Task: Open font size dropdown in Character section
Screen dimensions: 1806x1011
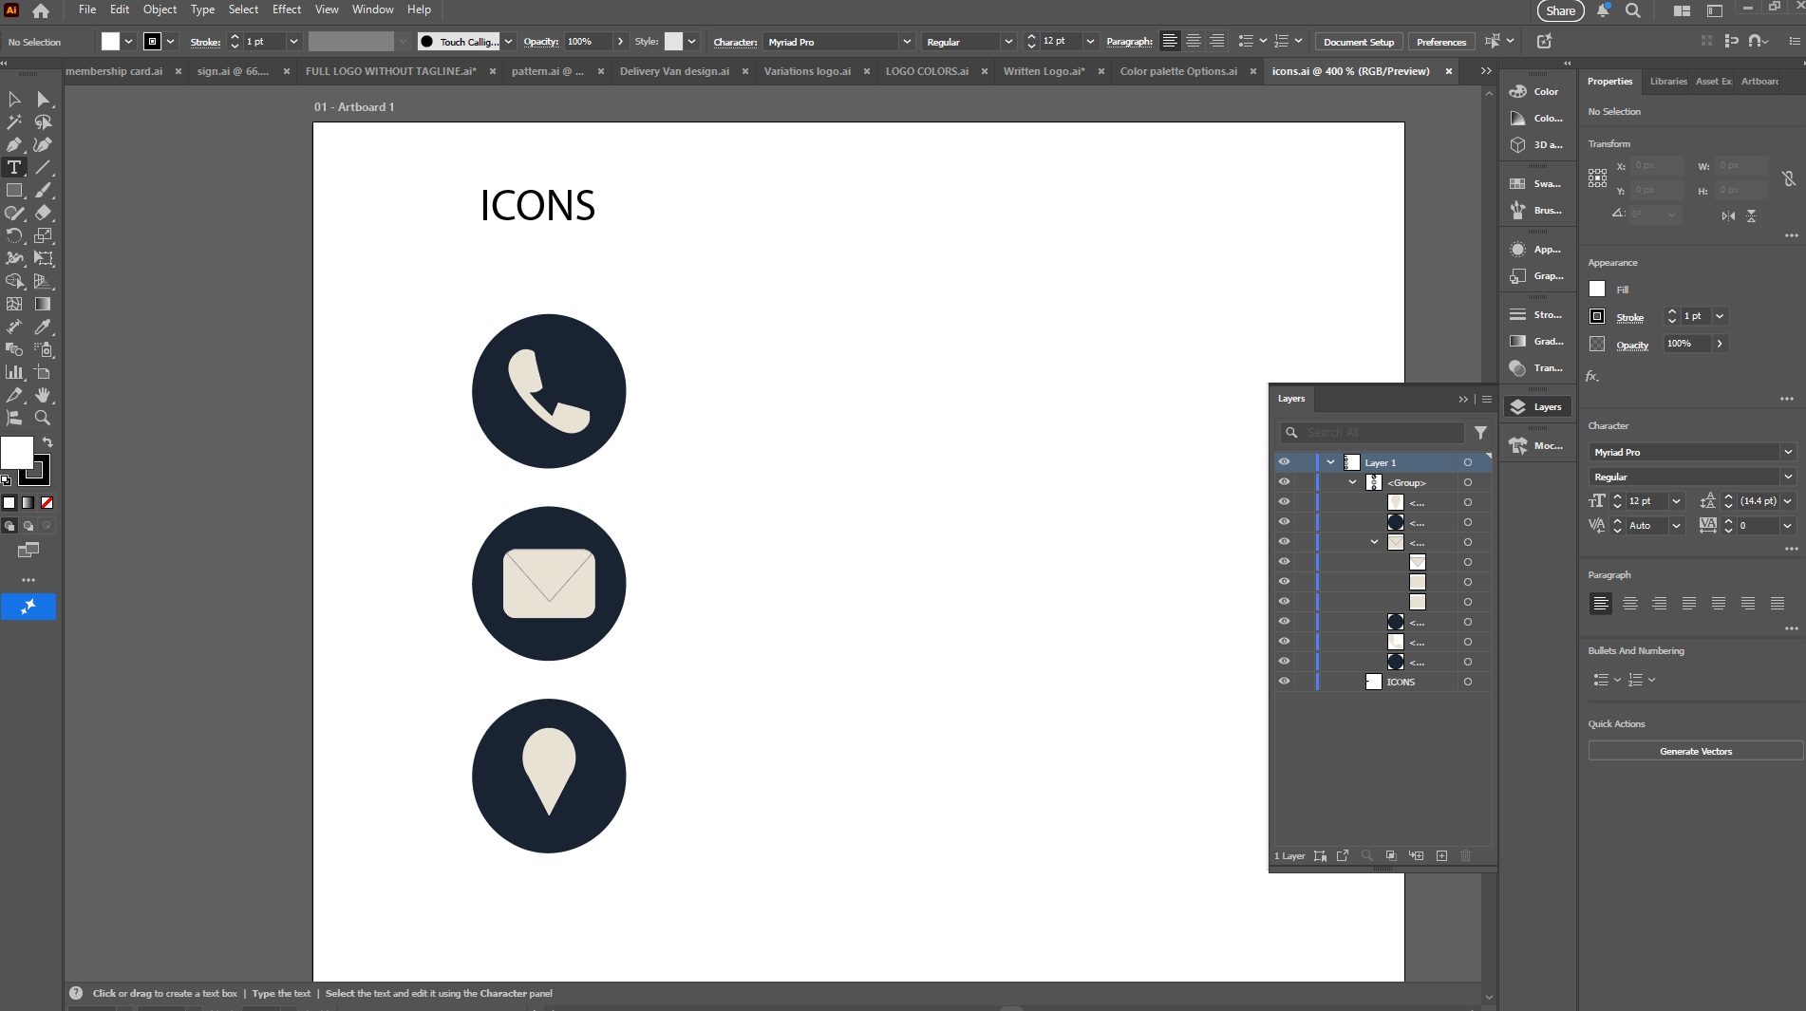Action: (x=1676, y=501)
